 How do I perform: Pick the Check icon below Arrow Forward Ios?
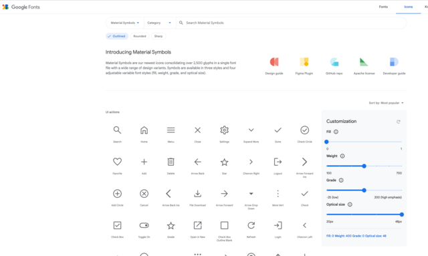coord(305,193)
